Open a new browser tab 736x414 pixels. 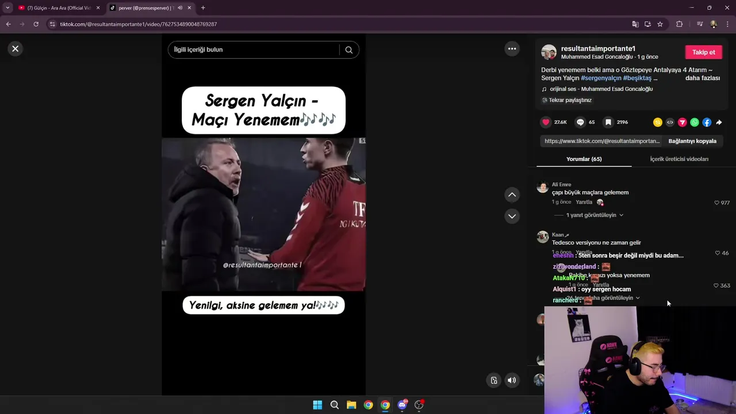point(203,8)
